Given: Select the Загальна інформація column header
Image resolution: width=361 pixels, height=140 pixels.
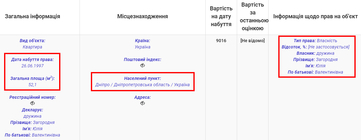Looking at the screenshot, I should pos(32,16).
